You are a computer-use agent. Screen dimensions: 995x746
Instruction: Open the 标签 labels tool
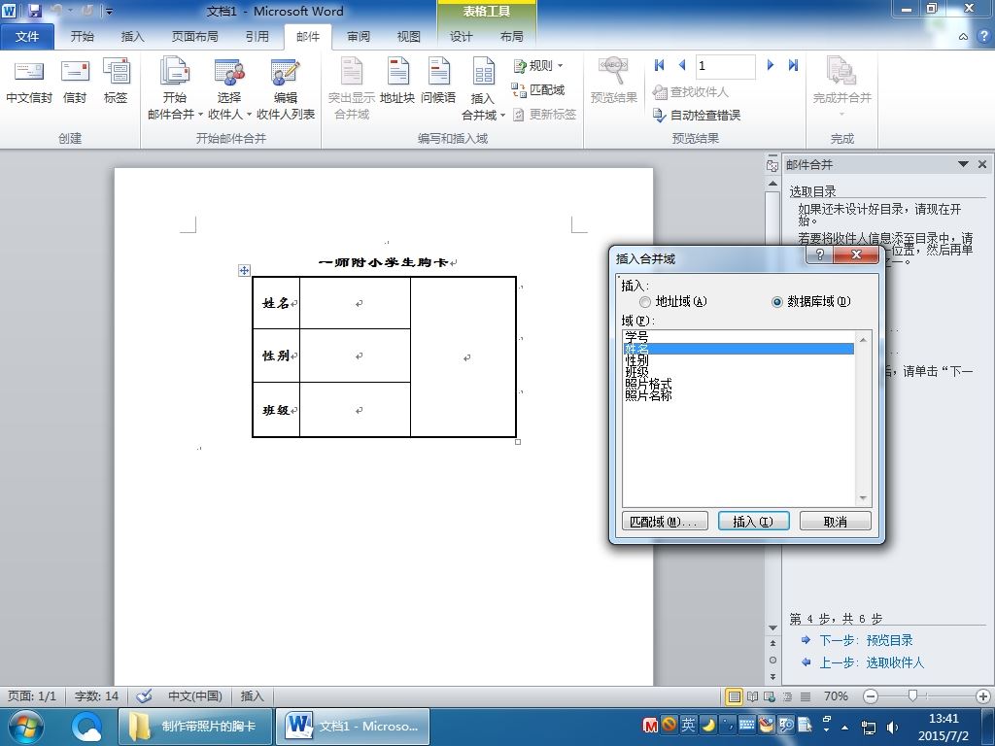[116, 82]
